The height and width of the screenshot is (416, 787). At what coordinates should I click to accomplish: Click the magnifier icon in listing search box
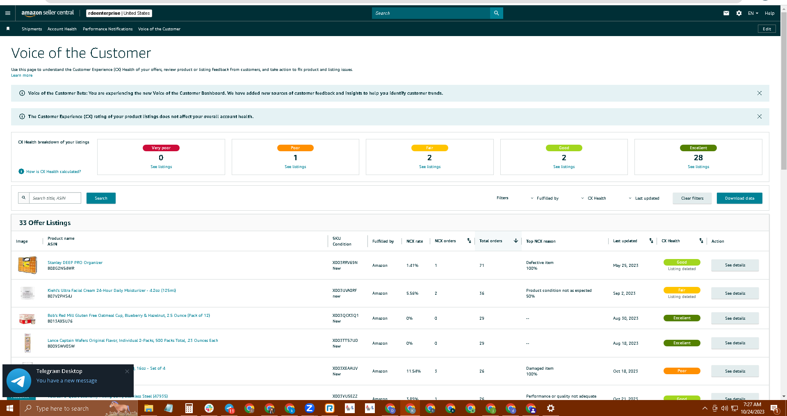[x=24, y=198]
